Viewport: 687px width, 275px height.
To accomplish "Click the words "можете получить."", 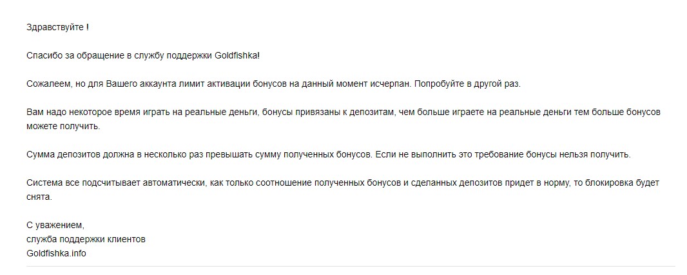I will (64, 127).
